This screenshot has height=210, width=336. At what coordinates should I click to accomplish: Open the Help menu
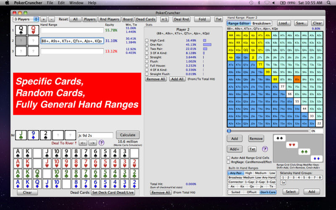click(92, 3)
